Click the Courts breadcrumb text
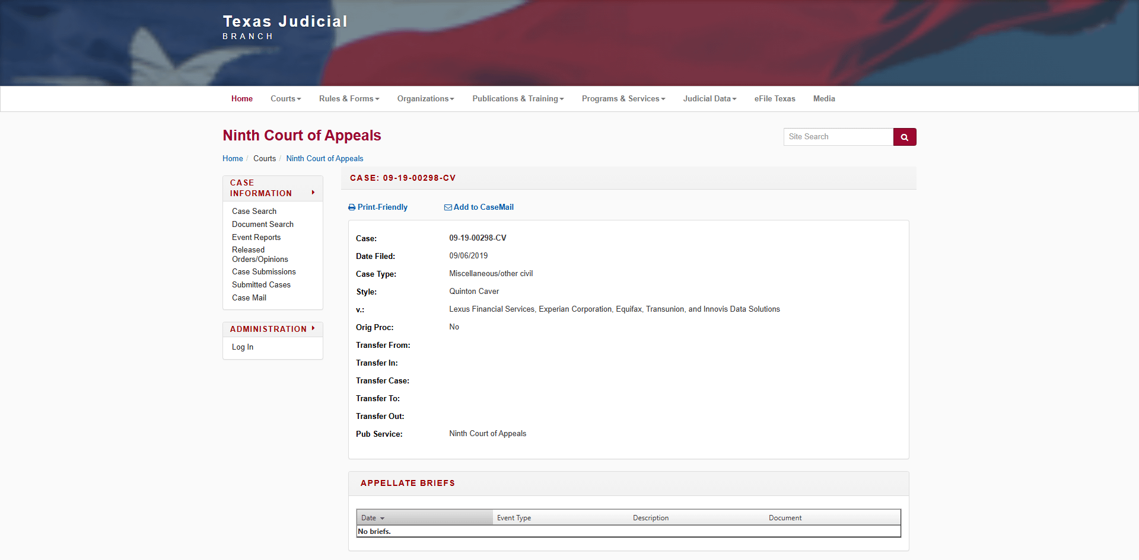The height and width of the screenshot is (560, 1139). point(265,159)
